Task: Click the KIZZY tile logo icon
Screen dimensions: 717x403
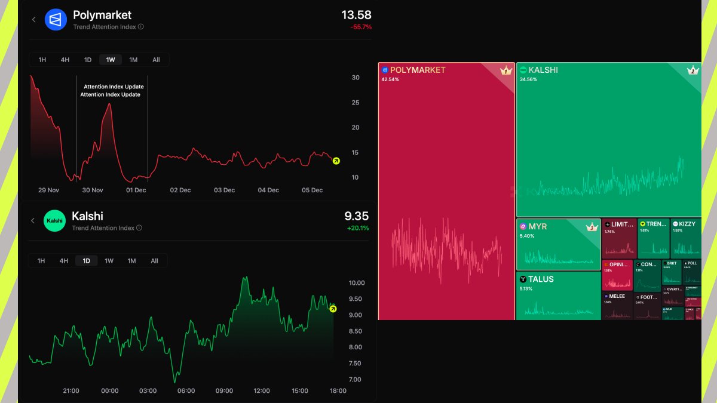Action: [x=676, y=224]
